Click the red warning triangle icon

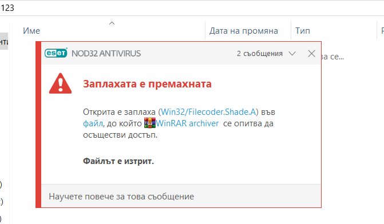[60, 83]
